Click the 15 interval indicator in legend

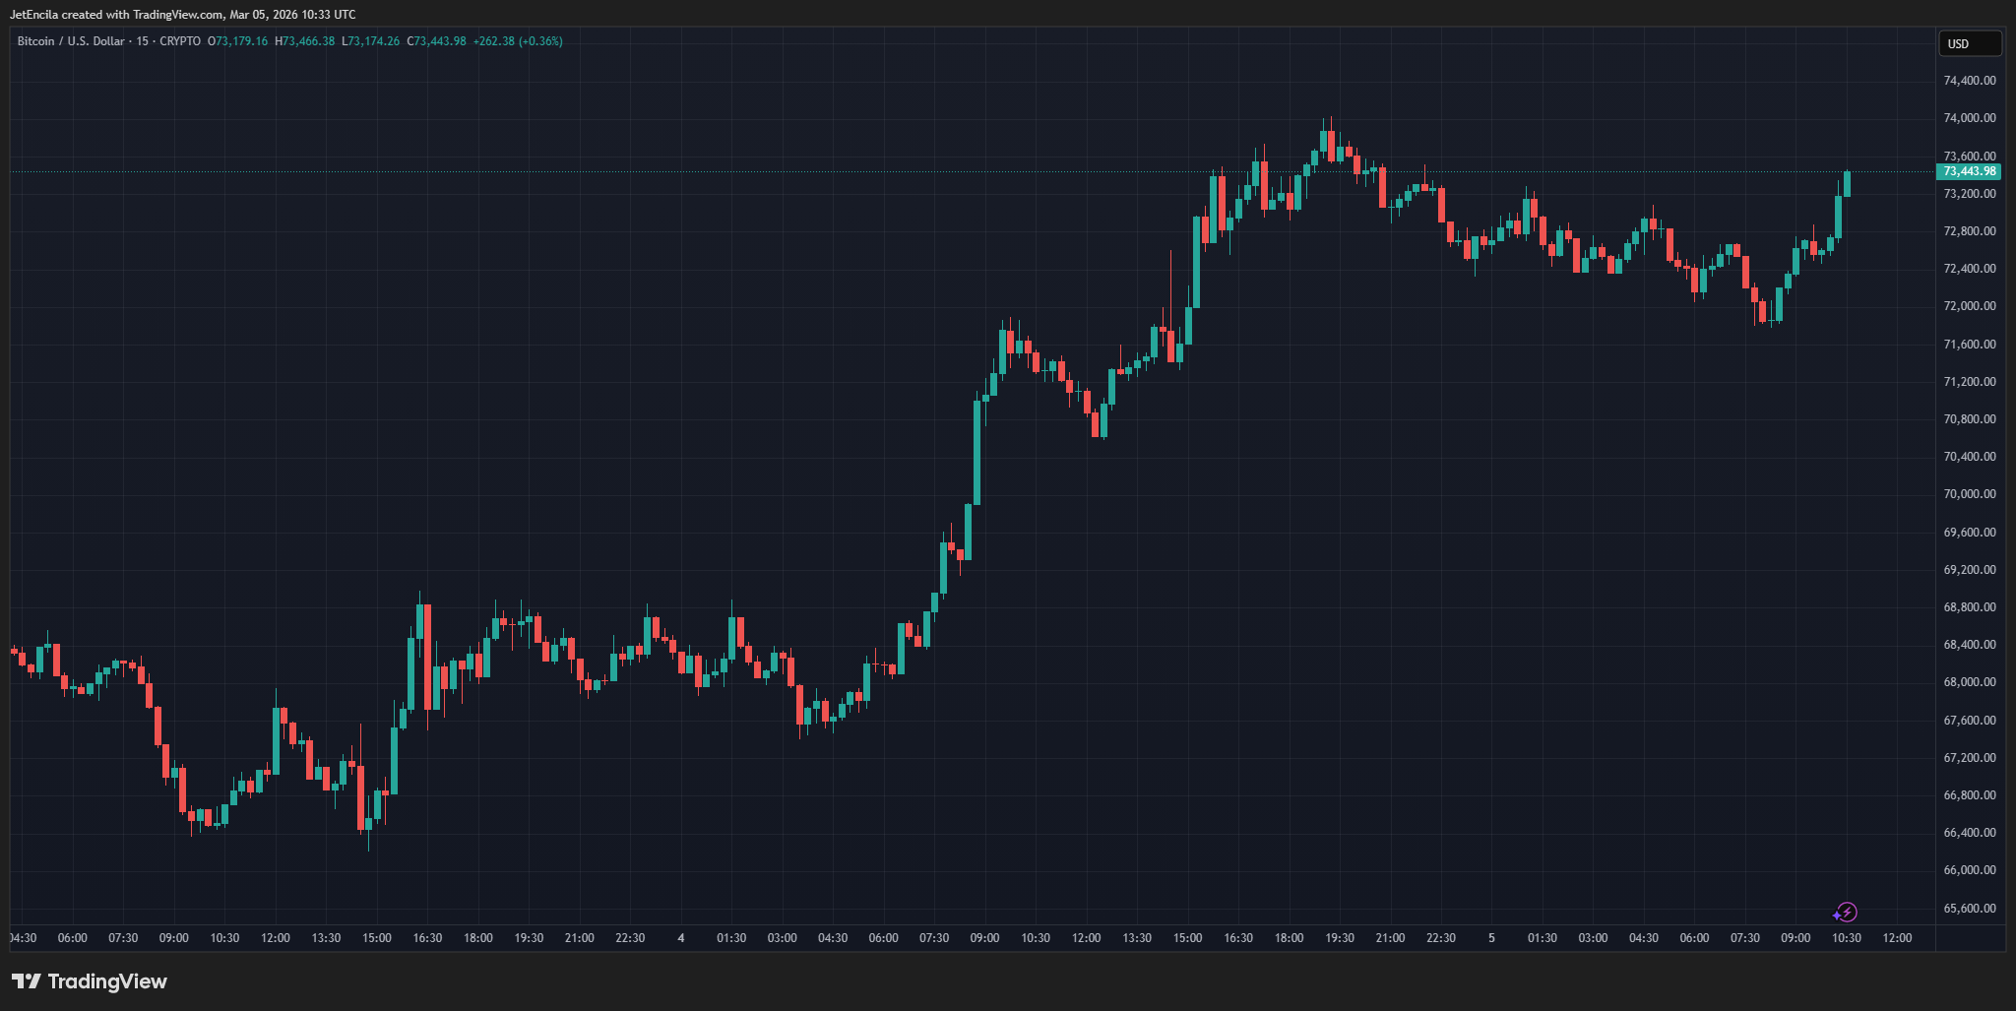(x=143, y=41)
